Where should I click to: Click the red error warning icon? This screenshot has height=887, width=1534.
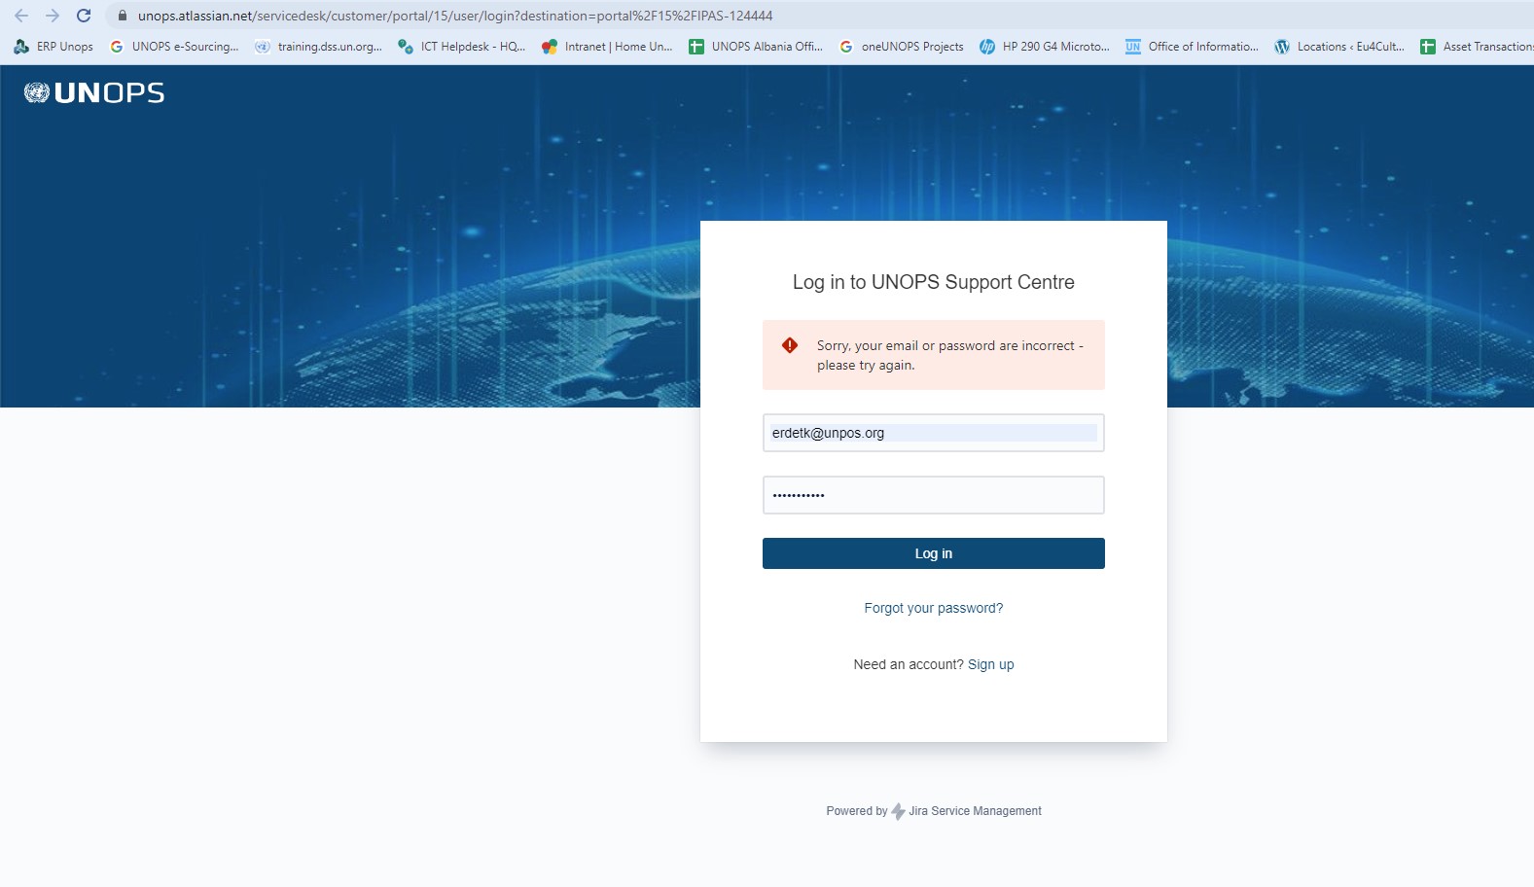(790, 345)
